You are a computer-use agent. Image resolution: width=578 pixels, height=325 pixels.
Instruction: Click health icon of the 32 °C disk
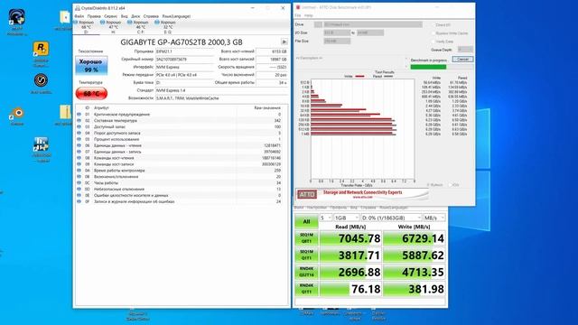(x=156, y=23)
